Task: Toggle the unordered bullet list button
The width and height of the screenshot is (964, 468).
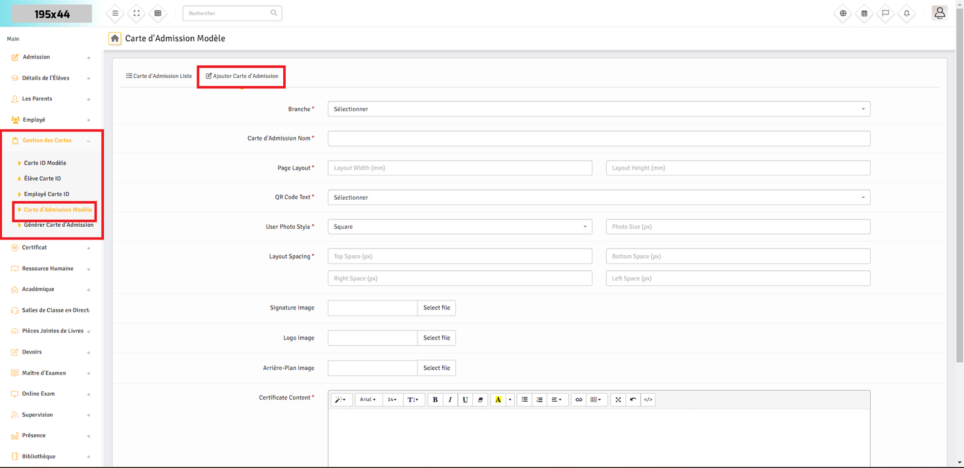Action: pos(524,400)
